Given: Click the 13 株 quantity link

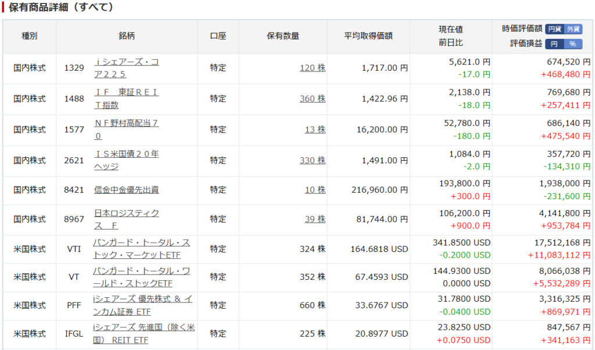Looking at the screenshot, I should pyautogui.click(x=315, y=129).
